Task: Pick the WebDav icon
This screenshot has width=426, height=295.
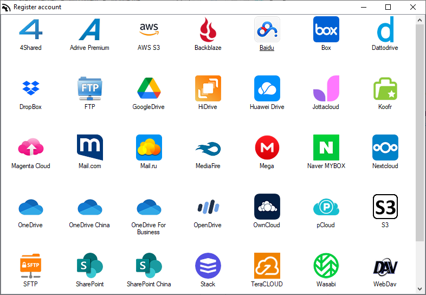Action: click(385, 267)
